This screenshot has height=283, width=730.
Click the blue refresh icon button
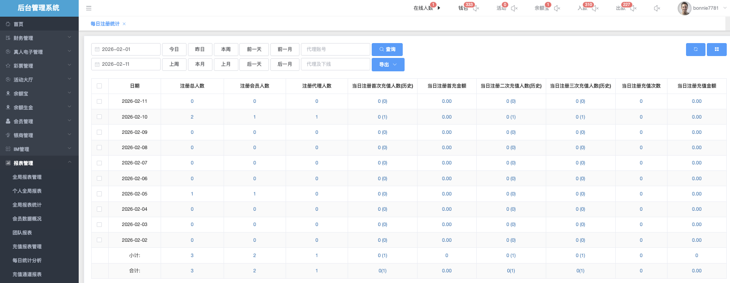click(695, 50)
